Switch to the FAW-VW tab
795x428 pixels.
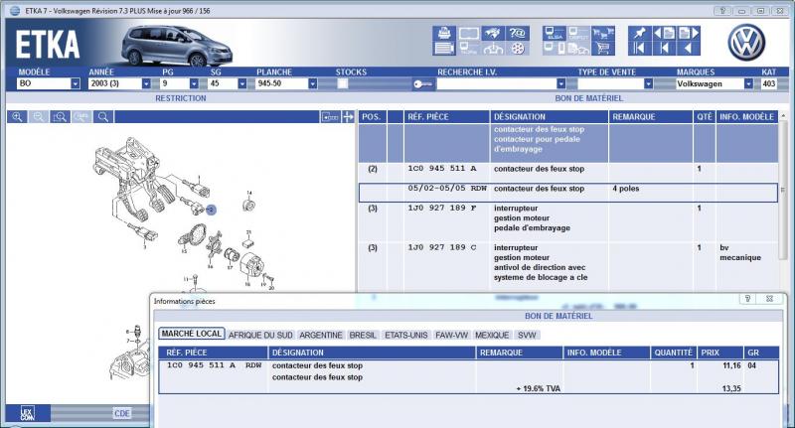(452, 336)
